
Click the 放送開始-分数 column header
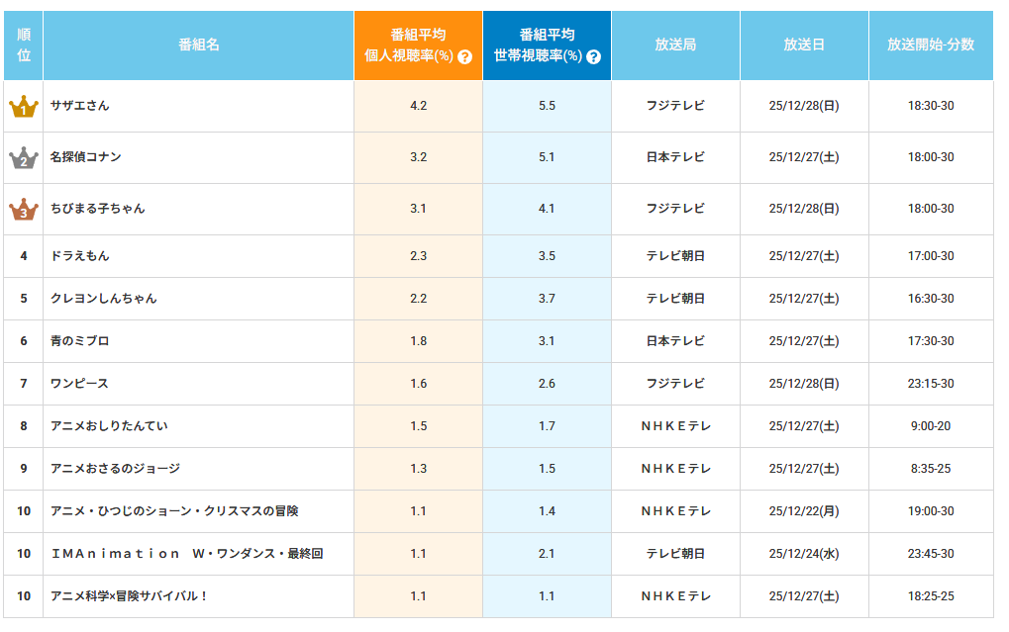(x=930, y=45)
